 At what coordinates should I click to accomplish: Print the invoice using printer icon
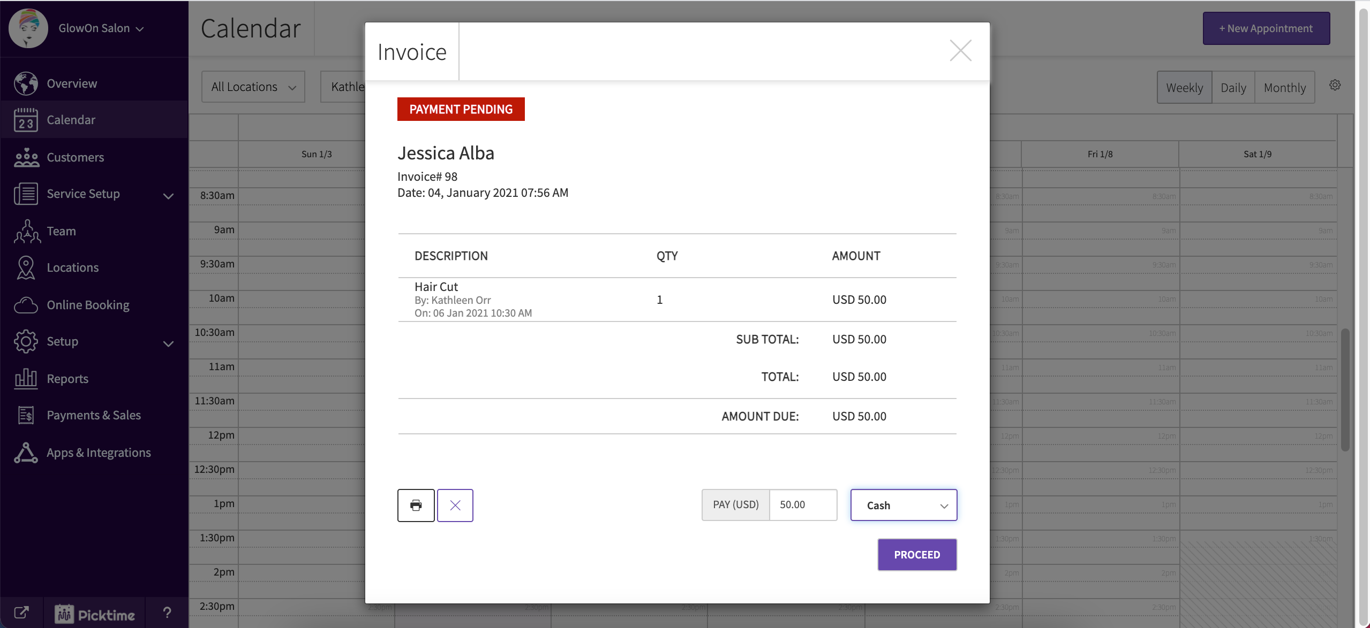coord(416,504)
